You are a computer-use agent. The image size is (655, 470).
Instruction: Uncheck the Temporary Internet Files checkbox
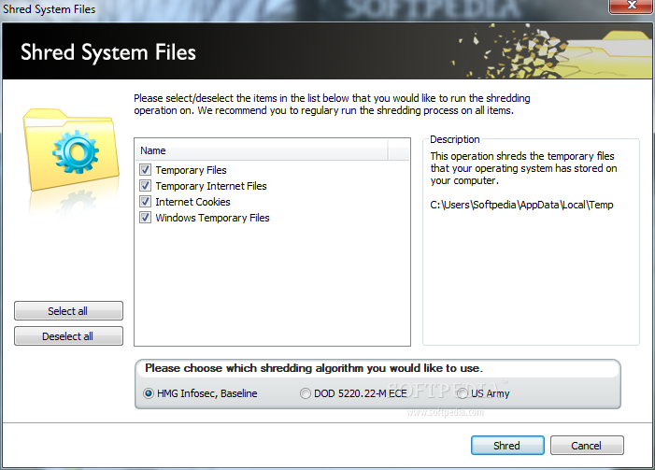[x=145, y=186]
